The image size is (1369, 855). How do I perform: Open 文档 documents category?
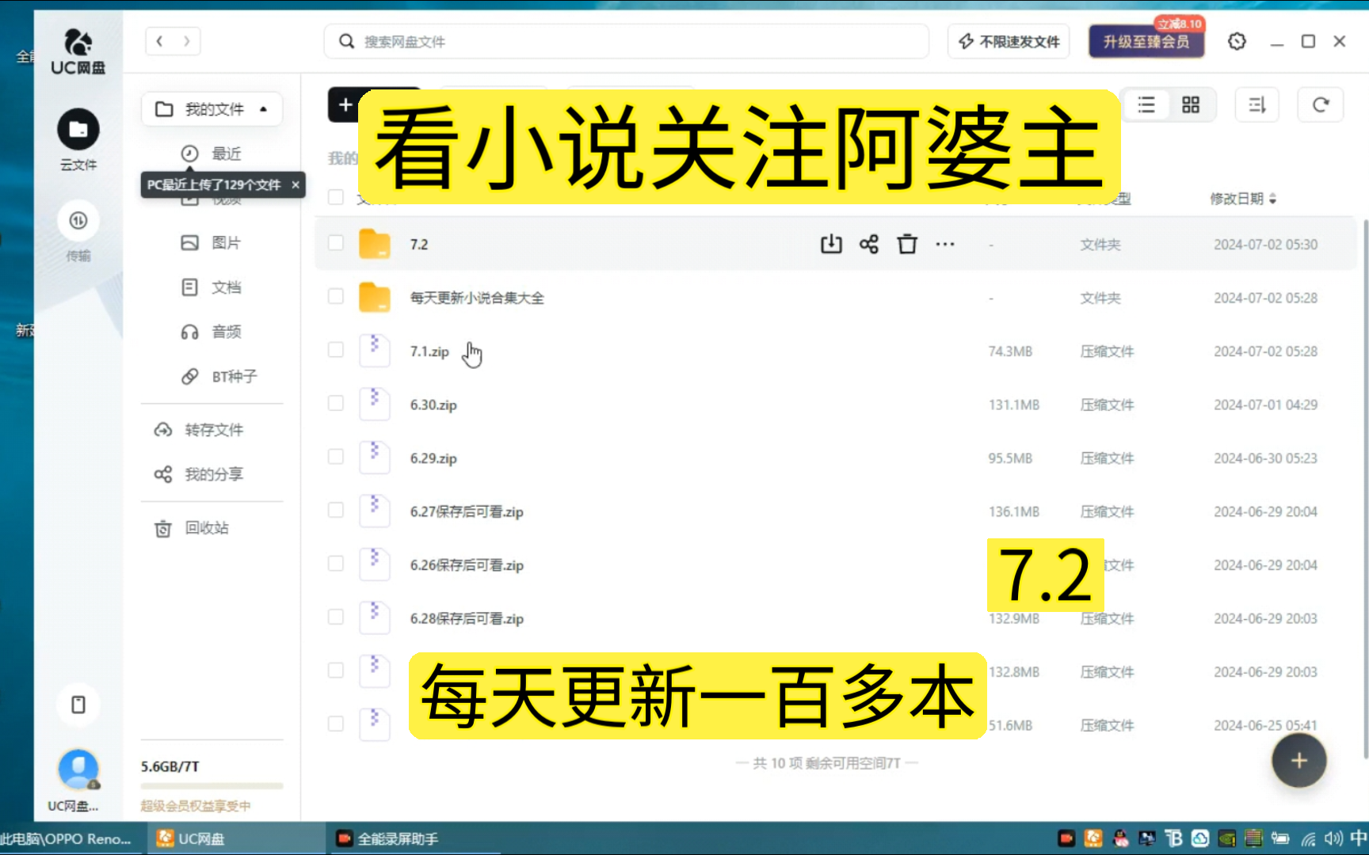pos(212,287)
